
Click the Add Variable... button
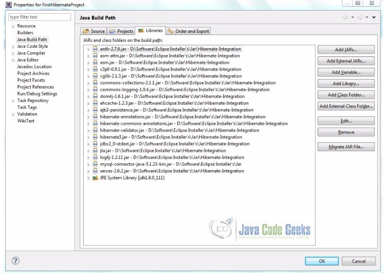click(346, 72)
